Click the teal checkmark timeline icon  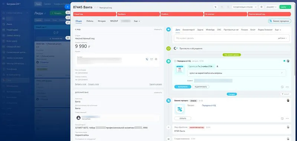tap(169, 61)
